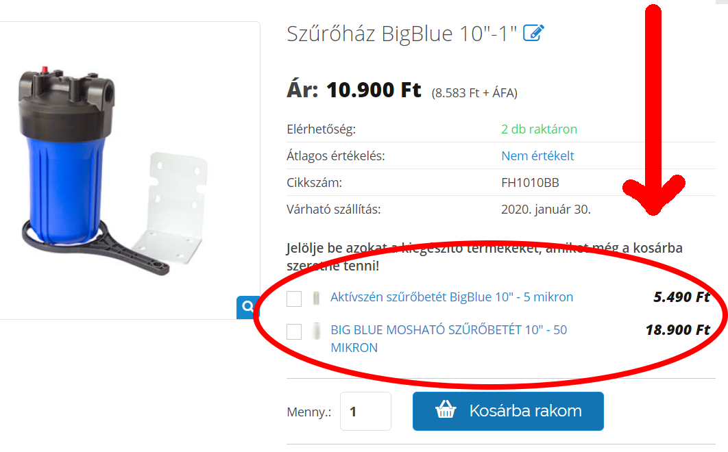The height and width of the screenshot is (452, 728).
Task: Click the 2020. január 30. delivery date
Action: point(546,210)
